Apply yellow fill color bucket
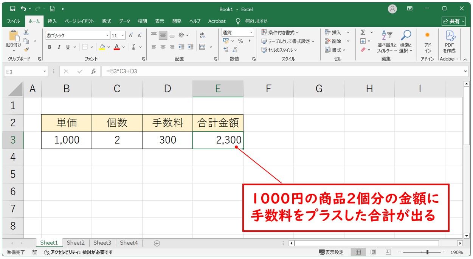The image size is (473, 259). (102, 47)
